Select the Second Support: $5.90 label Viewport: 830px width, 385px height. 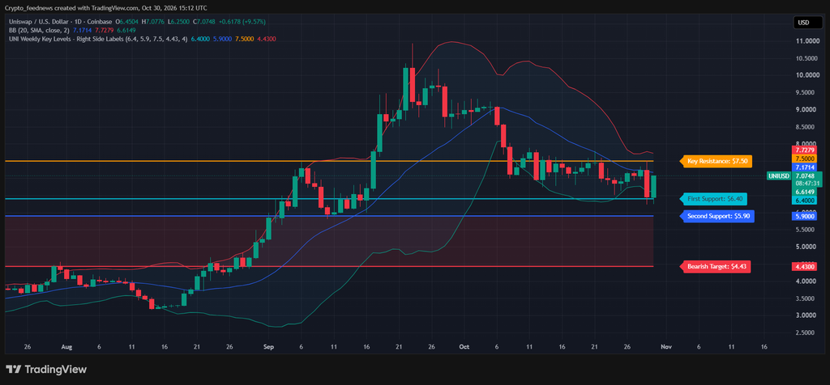click(x=717, y=216)
